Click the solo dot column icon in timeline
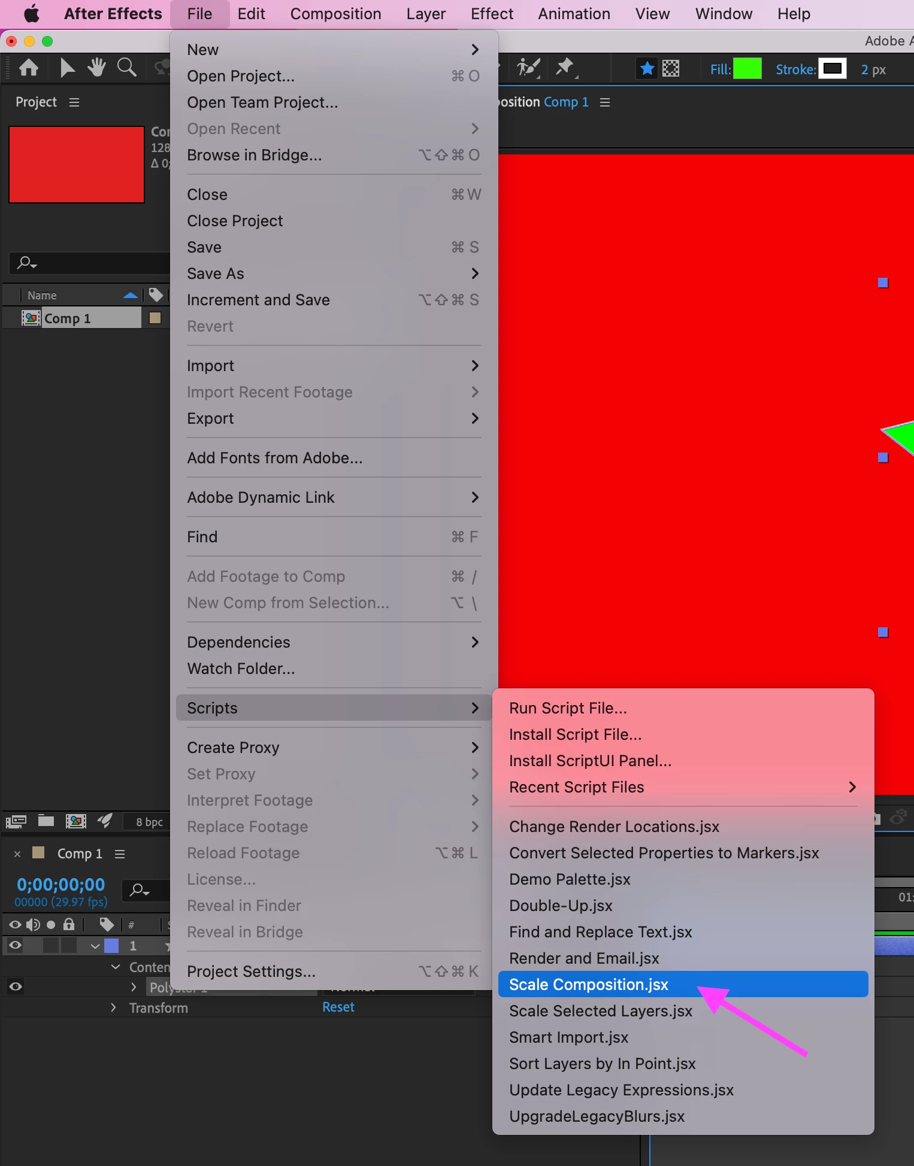The height and width of the screenshot is (1166, 914). 51,925
